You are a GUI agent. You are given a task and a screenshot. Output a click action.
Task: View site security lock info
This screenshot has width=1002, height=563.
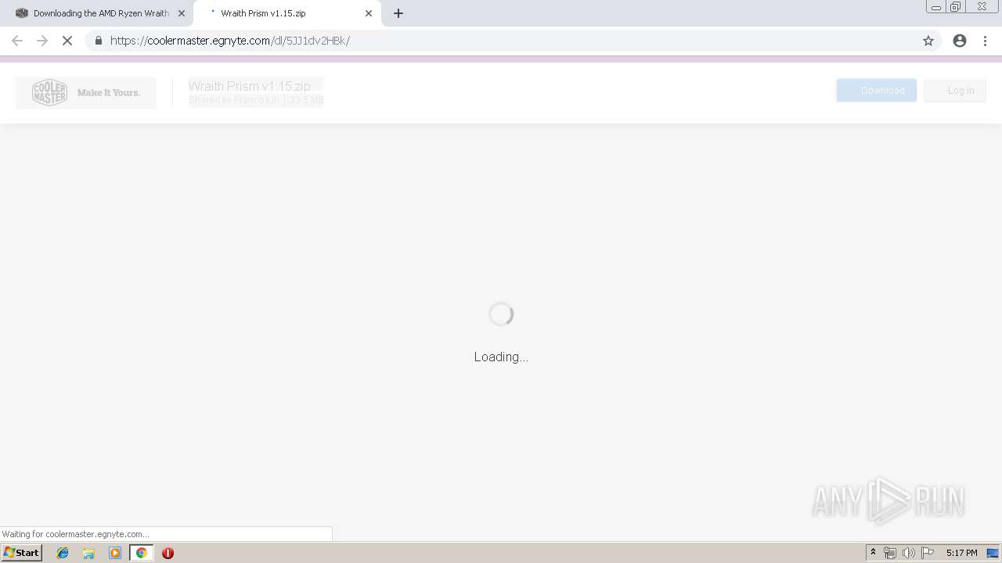pos(98,41)
